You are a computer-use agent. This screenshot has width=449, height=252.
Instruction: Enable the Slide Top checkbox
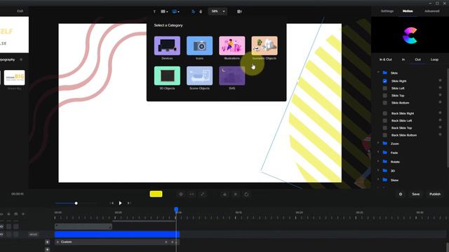pyautogui.click(x=385, y=95)
